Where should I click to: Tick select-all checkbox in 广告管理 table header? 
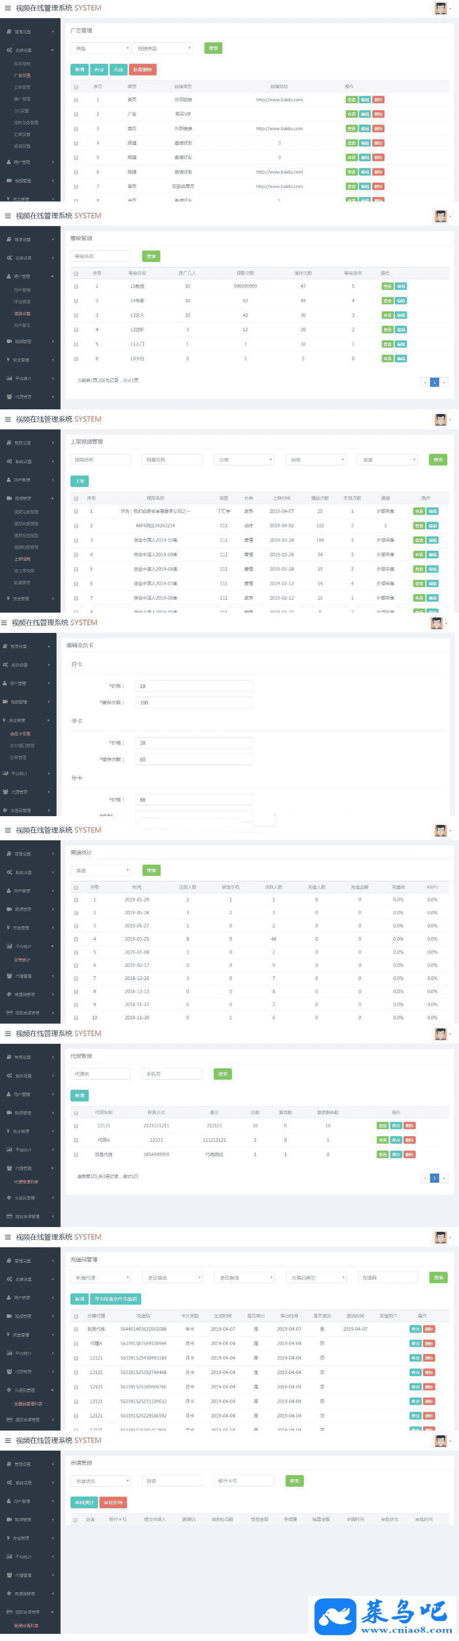[76, 87]
